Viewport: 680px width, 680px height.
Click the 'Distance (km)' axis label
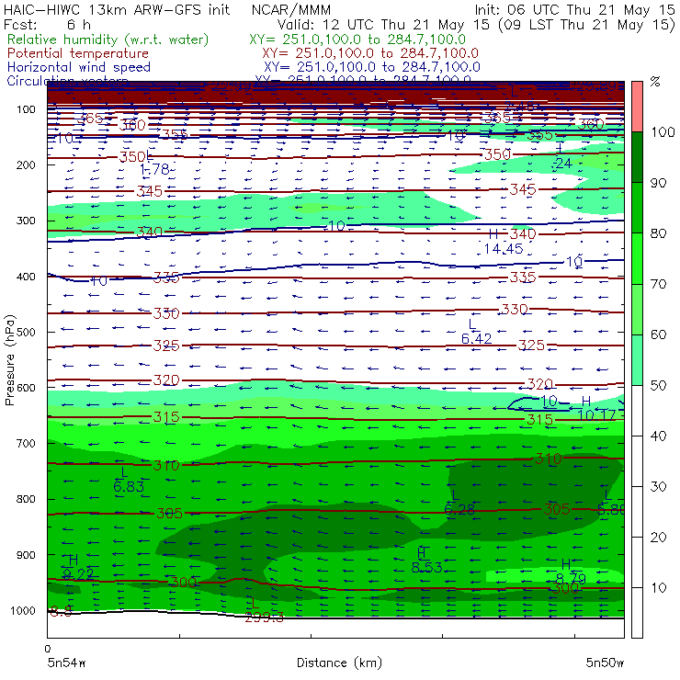pyautogui.click(x=339, y=663)
